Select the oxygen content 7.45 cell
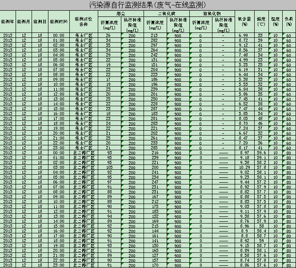The image size is (296, 268). pos(244,99)
